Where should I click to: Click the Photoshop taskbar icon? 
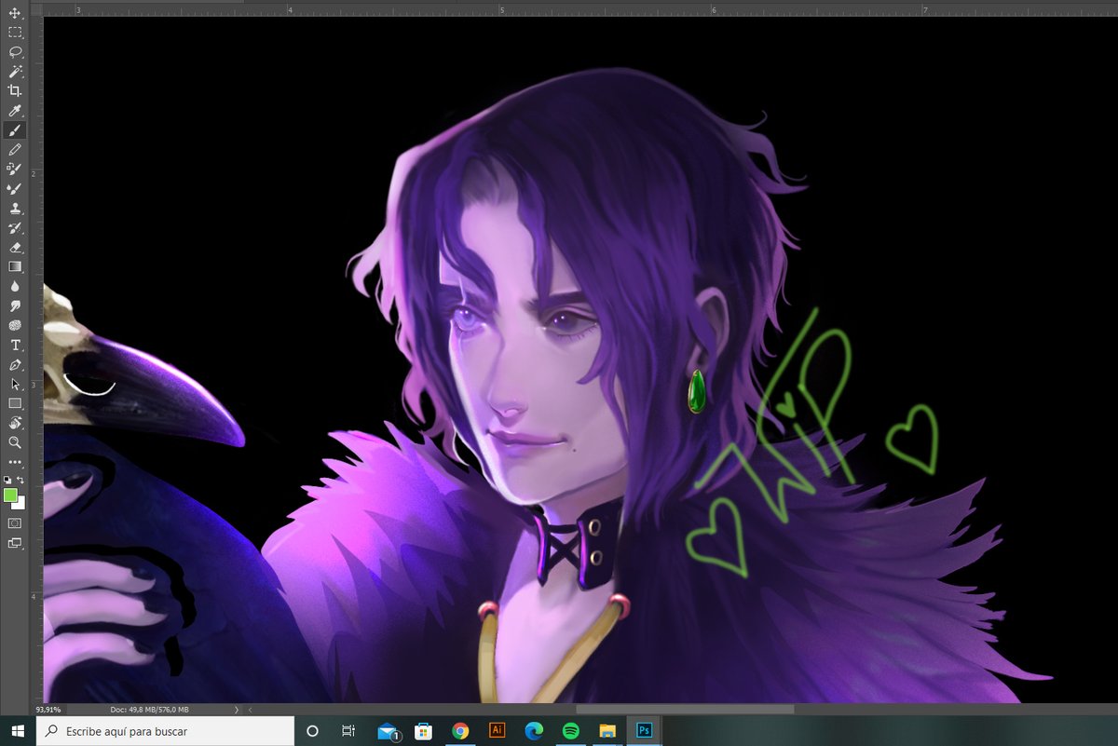coord(644,731)
